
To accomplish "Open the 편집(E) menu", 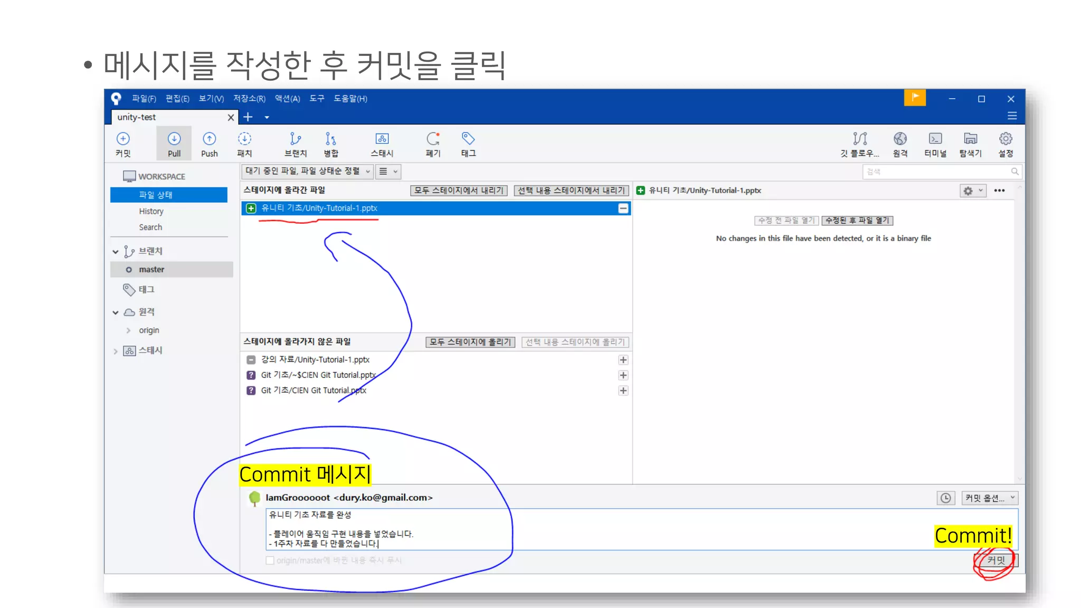I will [177, 99].
